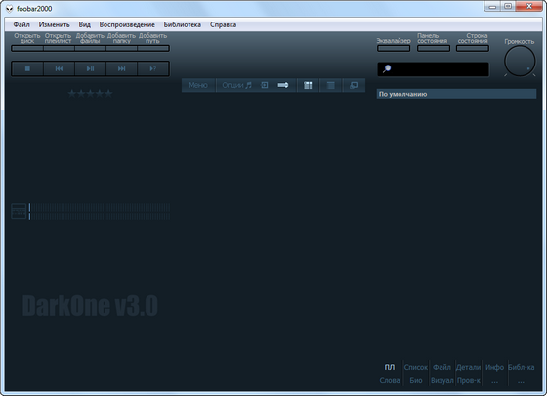Maximize the foobar2000 window

(508, 6)
